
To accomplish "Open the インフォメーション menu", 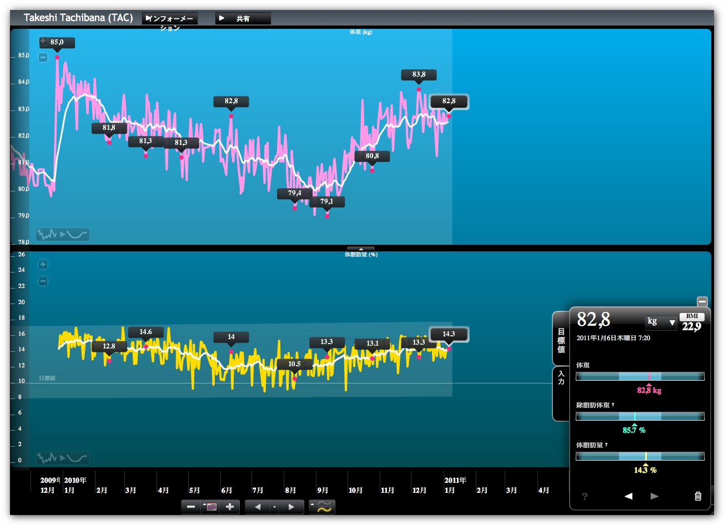I will [170, 19].
